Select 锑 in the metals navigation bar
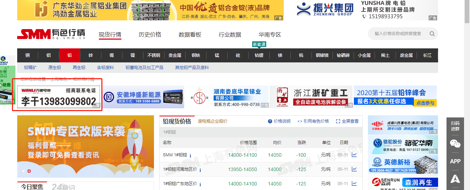Viewport: 470px width, 190px height. pyautogui.click(x=280, y=55)
